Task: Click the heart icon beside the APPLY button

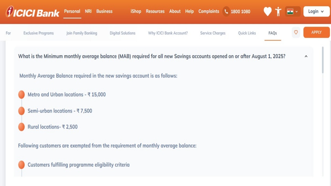Action: click(296, 32)
